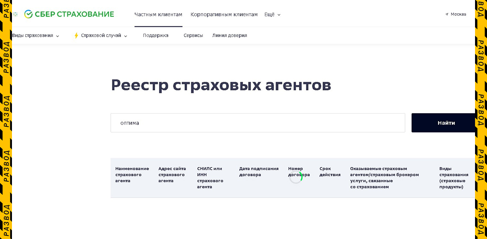Open the Сервисы menu item
487x239 pixels.
[193, 35]
